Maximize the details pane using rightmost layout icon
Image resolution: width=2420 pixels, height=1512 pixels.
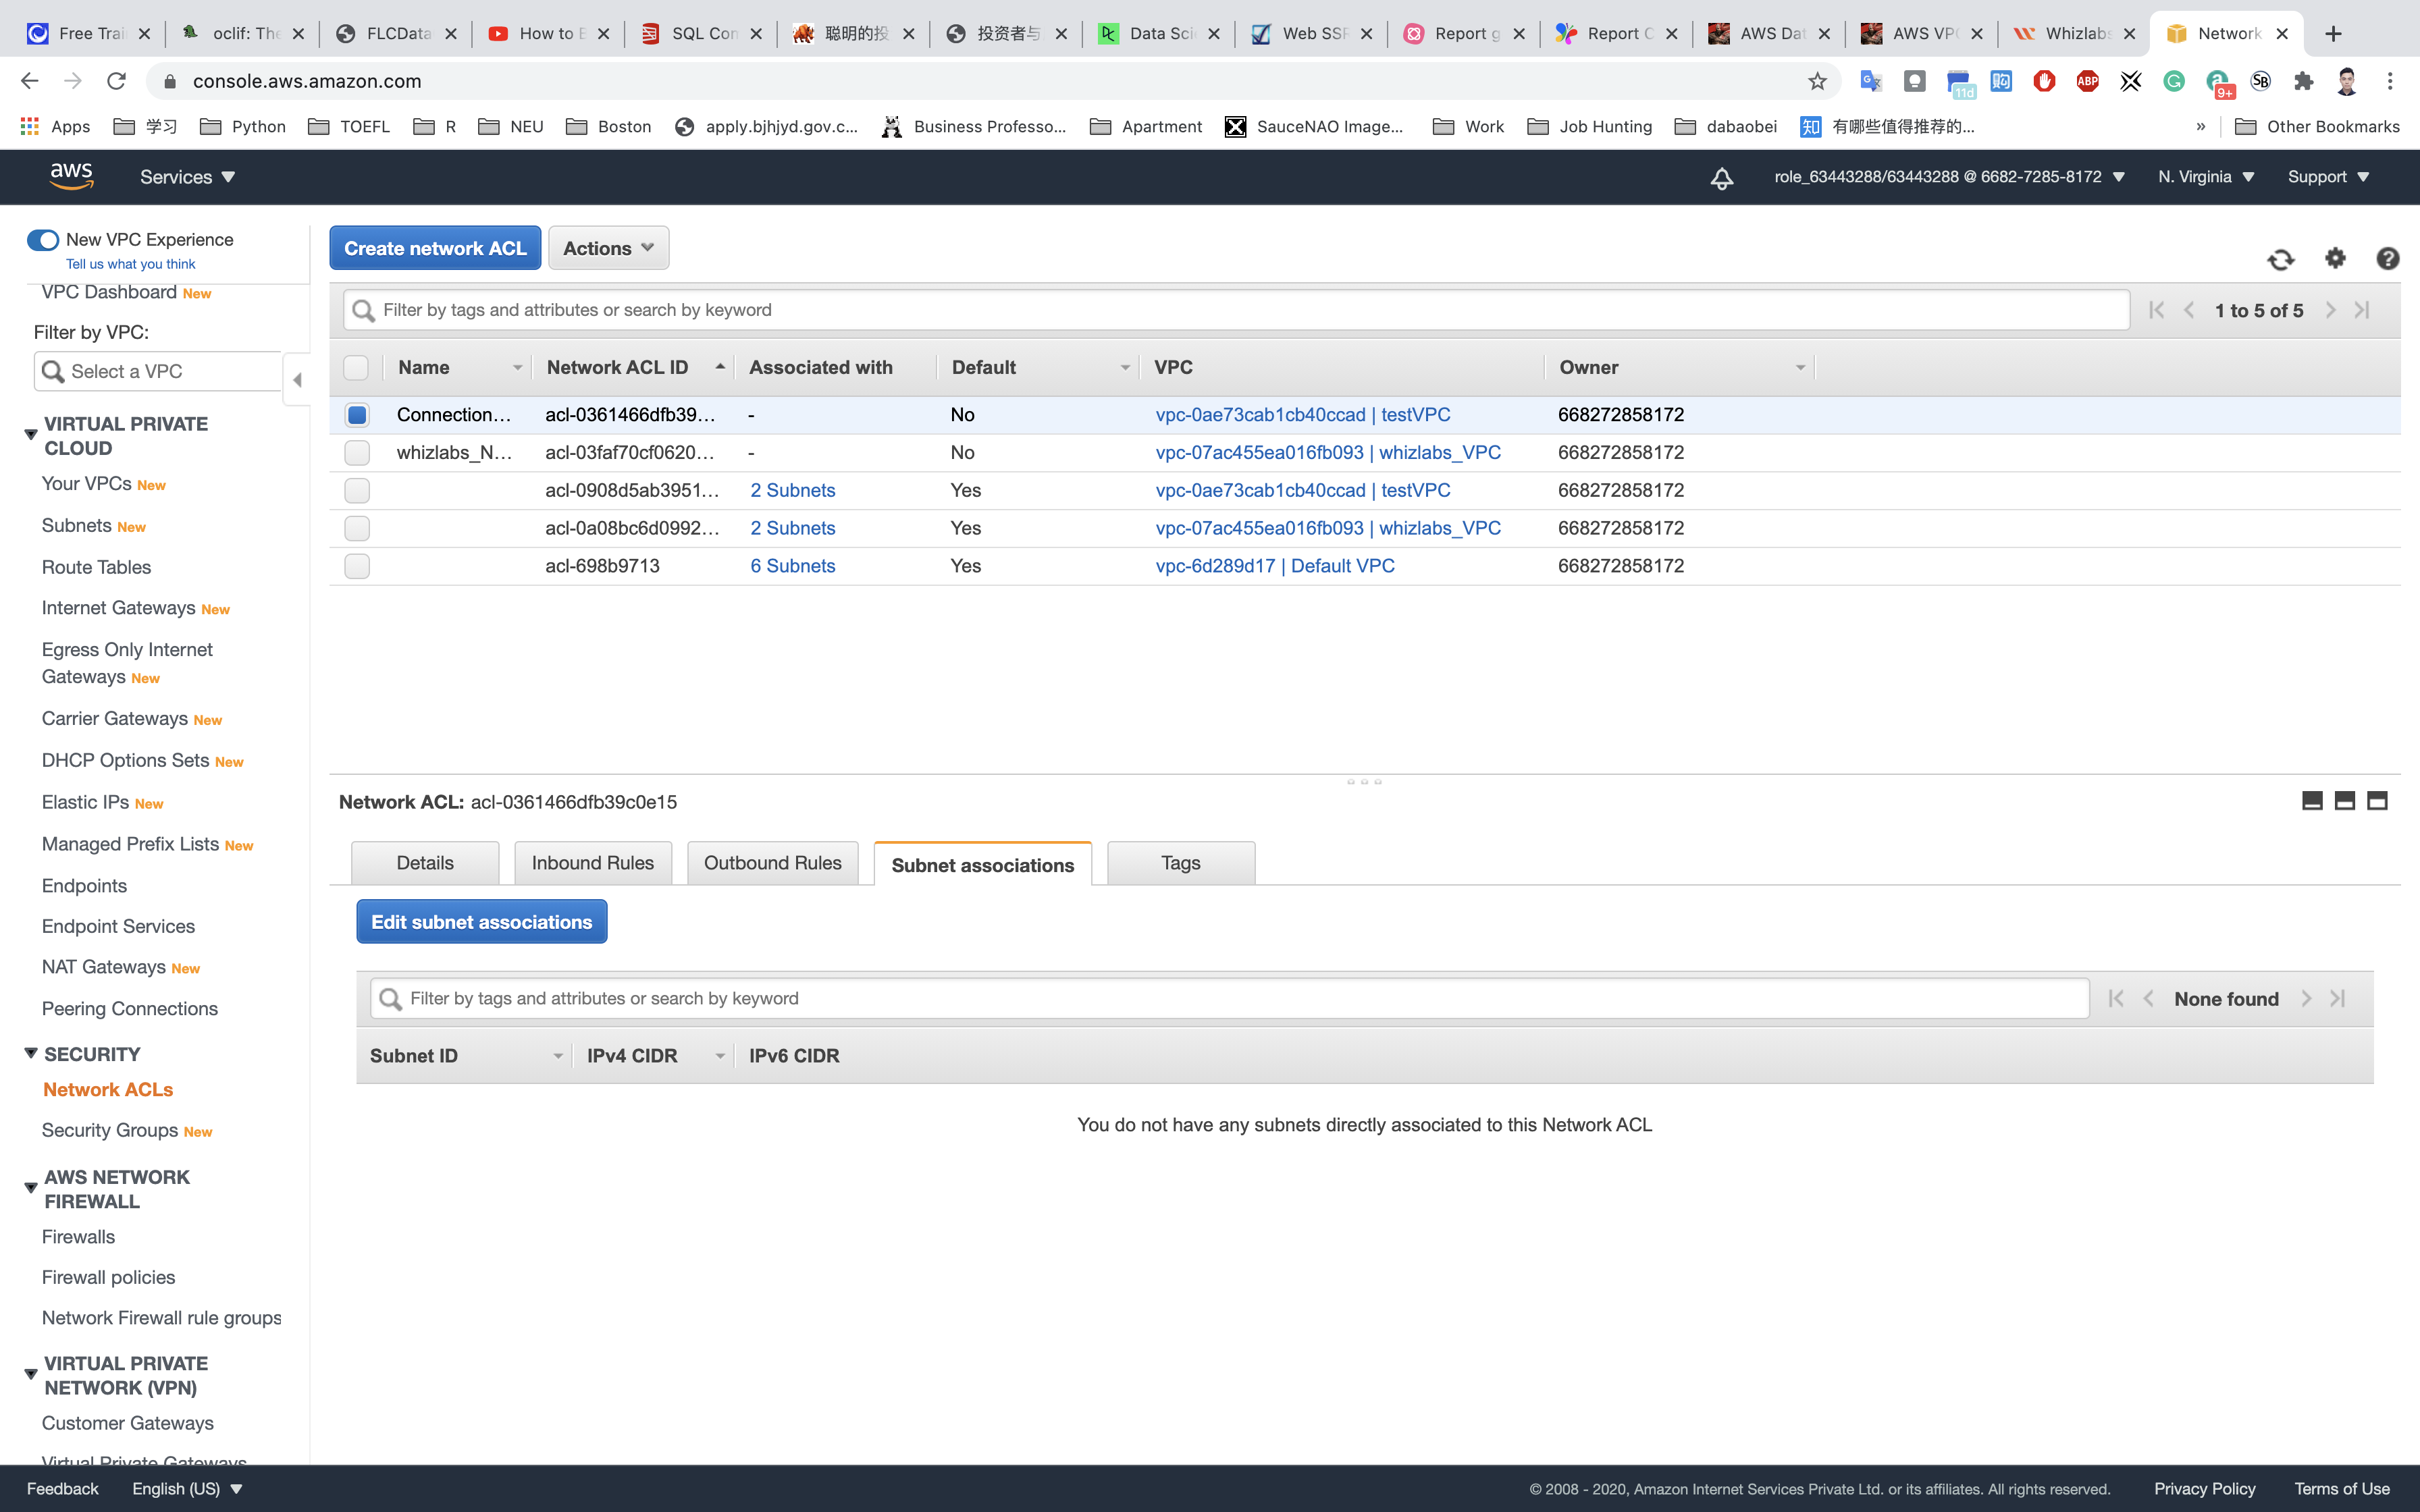tap(2377, 801)
